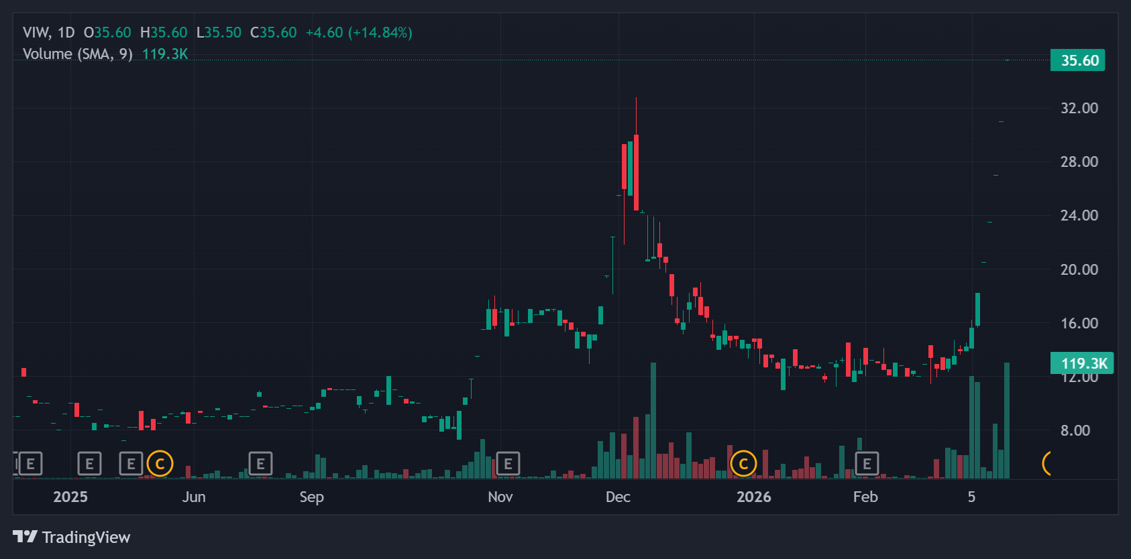This screenshot has width=1131, height=559.
Task: Click the 2026 label on the time axis
Action: [x=753, y=497]
